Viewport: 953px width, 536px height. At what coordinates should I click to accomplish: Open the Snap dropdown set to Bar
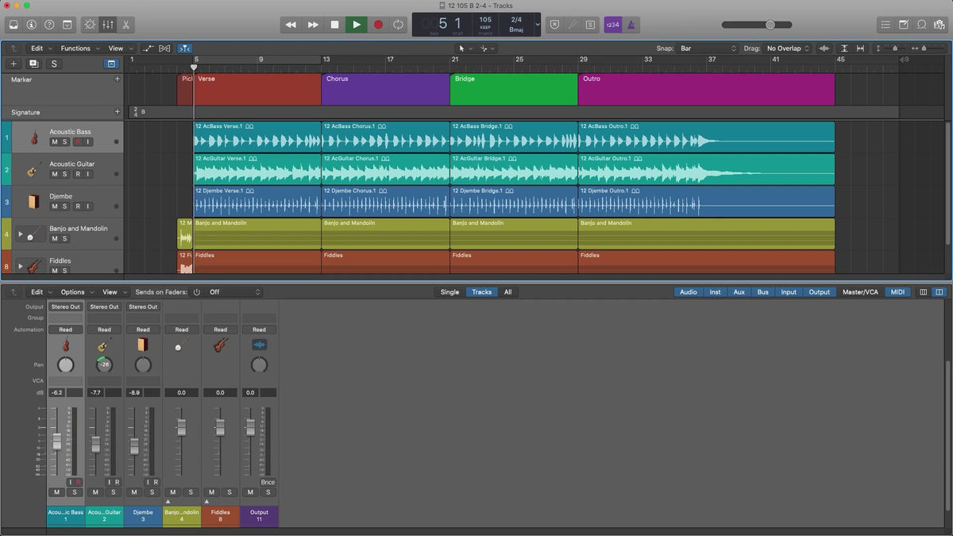707,48
